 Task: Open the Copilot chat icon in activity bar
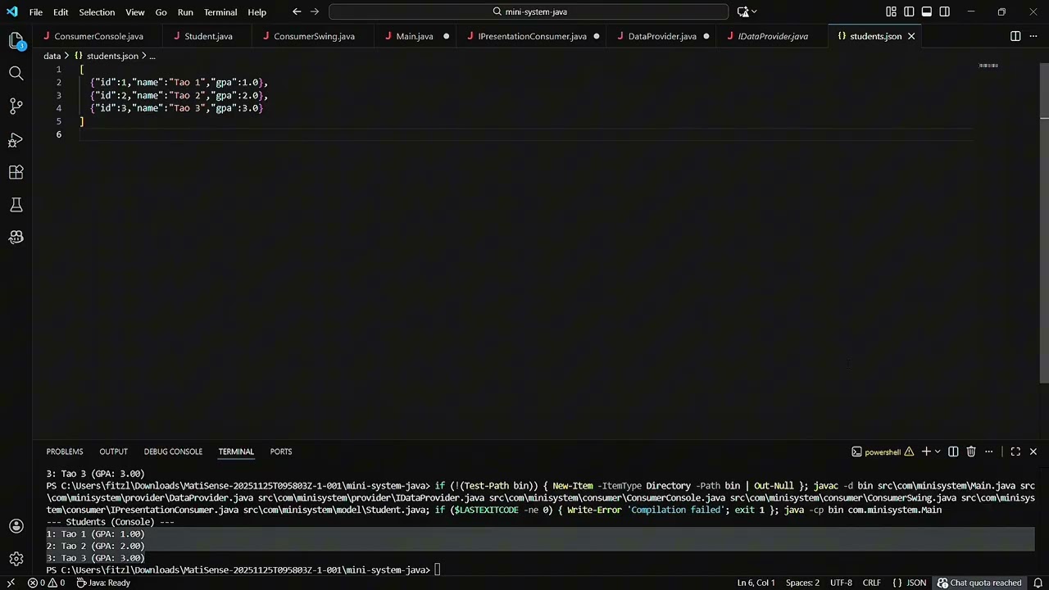[16, 238]
